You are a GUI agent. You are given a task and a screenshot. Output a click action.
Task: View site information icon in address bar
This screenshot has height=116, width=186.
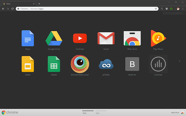click(18, 9)
